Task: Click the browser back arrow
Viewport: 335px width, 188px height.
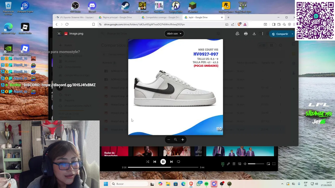Action: pos(57,24)
